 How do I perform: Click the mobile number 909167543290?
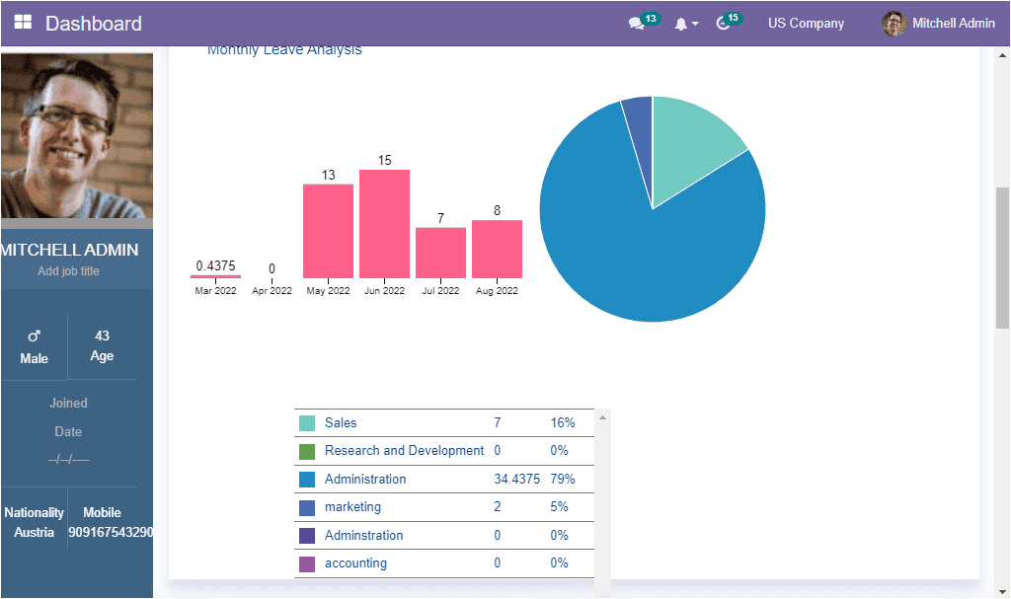(111, 533)
